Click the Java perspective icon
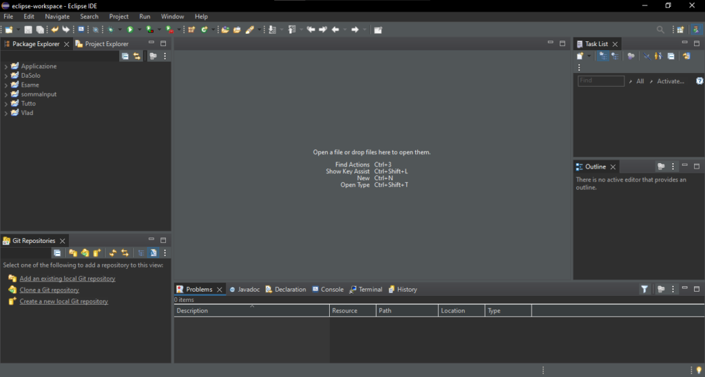The width and height of the screenshot is (705, 377). point(696,30)
